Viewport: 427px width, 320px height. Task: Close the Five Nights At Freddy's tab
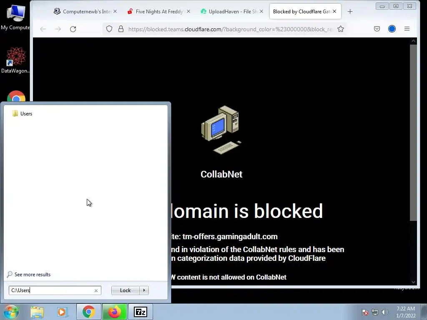pyautogui.click(x=188, y=11)
